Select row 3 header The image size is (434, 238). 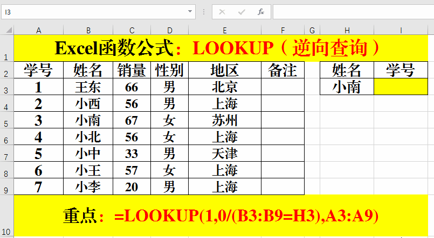tap(6, 86)
